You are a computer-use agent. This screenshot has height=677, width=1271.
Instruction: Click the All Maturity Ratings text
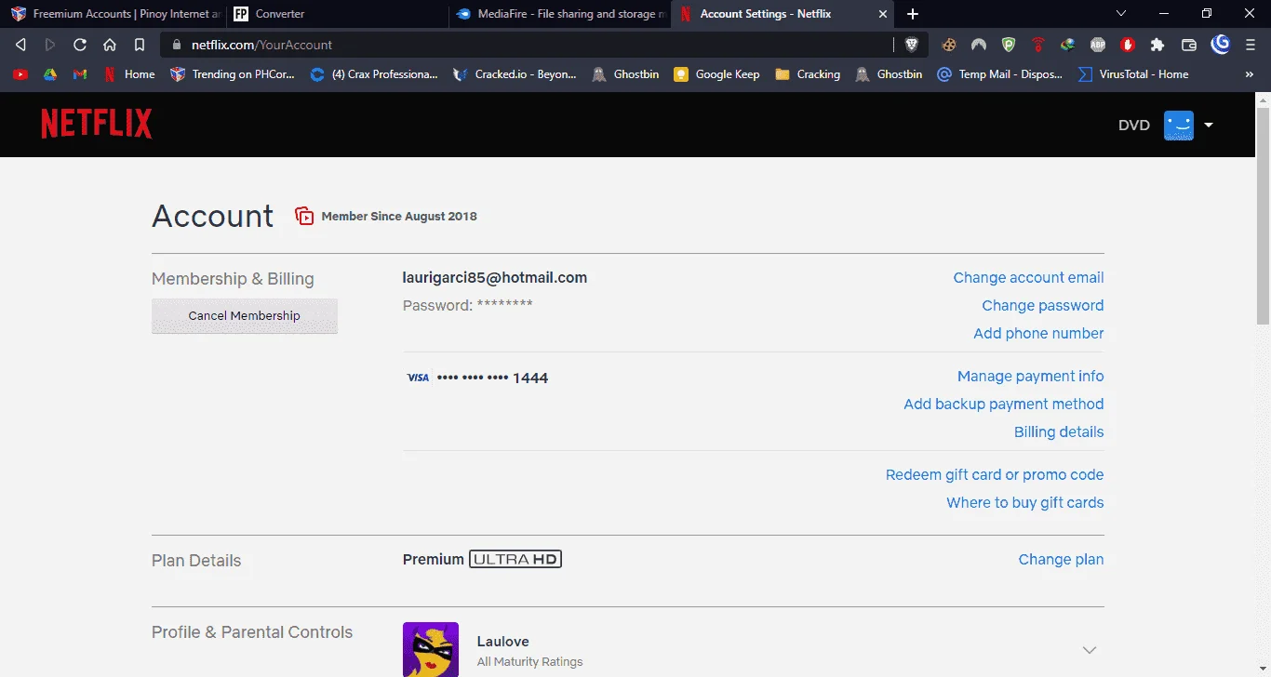pyautogui.click(x=529, y=662)
